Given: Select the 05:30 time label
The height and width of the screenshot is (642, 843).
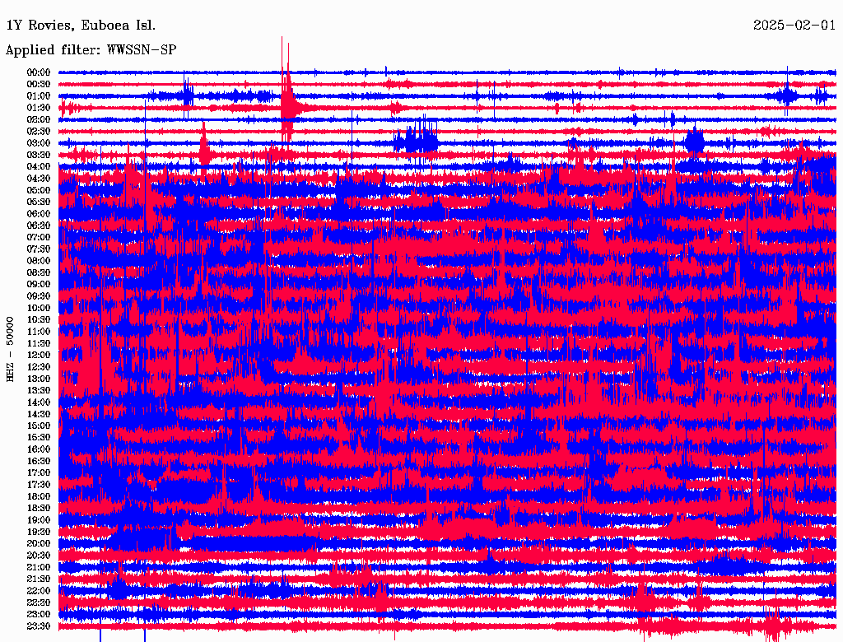Looking at the screenshot, I should point(39,202).
